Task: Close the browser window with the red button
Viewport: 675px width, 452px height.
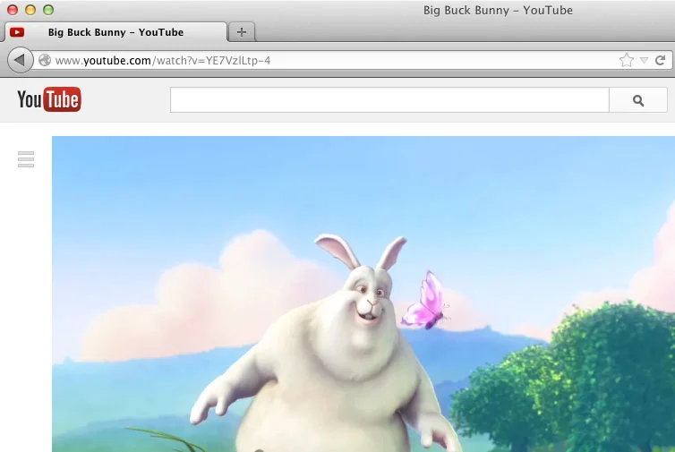Action: (13, 11)
